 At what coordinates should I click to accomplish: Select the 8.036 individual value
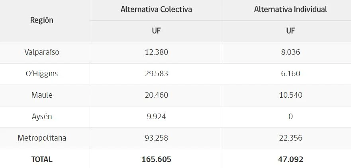[x=290, y=52]
